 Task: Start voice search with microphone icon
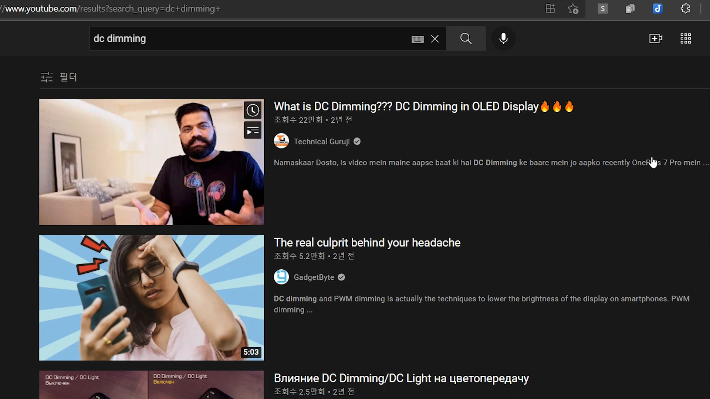[503, 38]
